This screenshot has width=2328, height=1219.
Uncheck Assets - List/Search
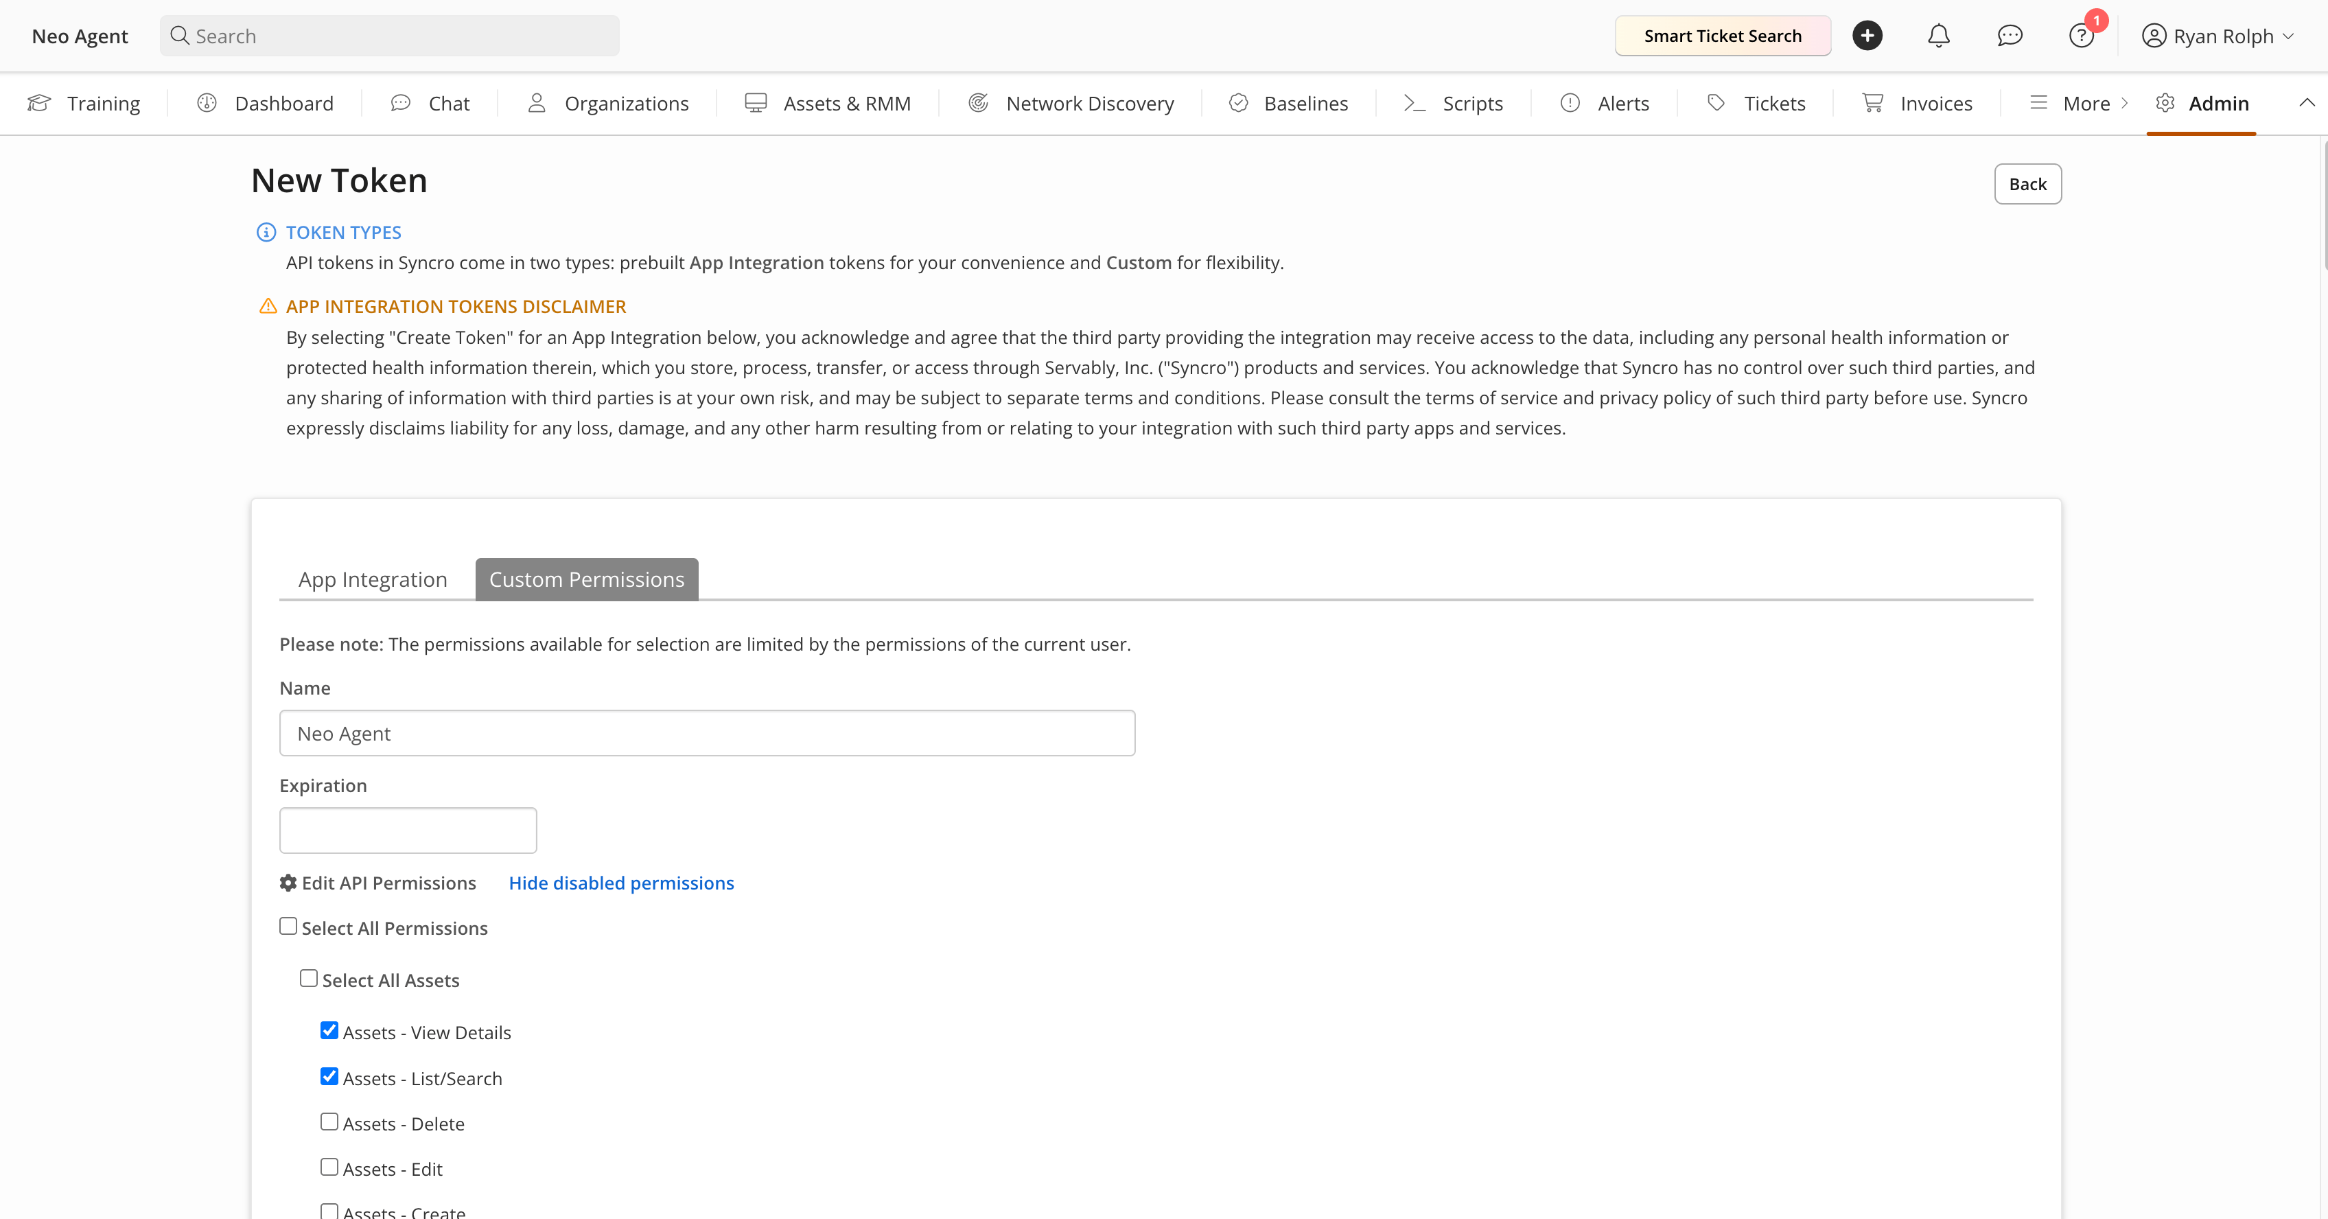pyautogui.click(x=330, y=1076)
